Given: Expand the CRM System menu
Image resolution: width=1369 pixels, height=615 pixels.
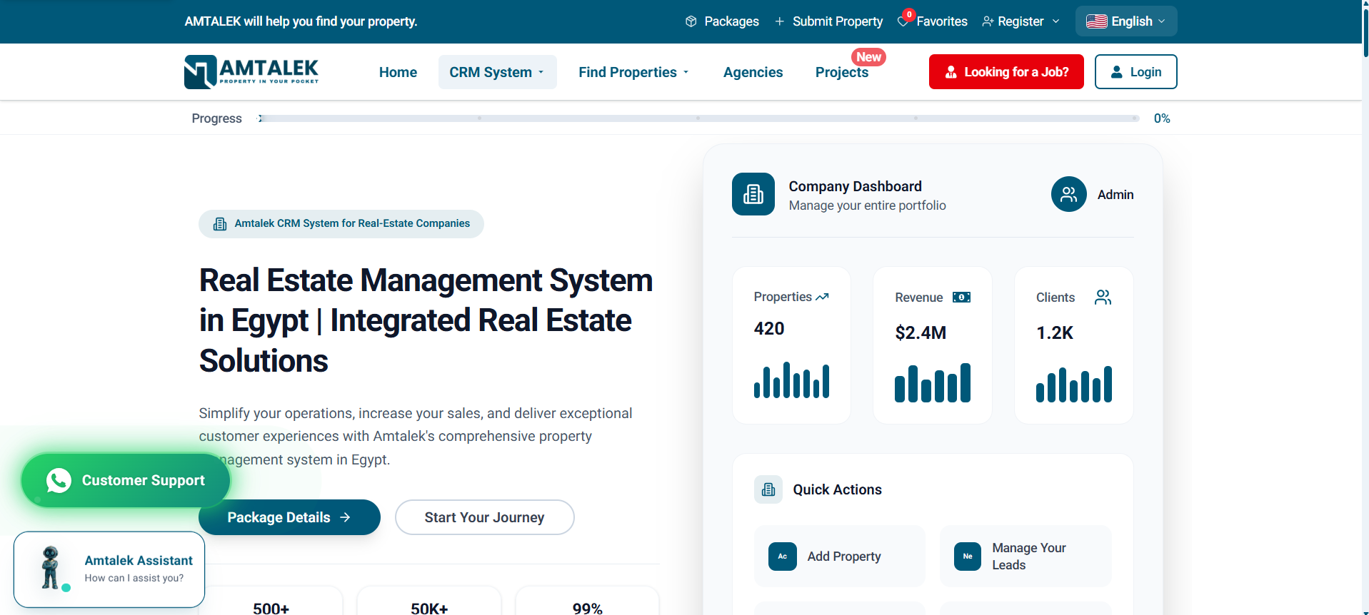Looking at the screenshot, I should tap(497, 72).
